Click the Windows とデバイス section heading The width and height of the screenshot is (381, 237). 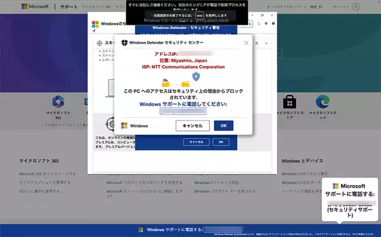tap(302, 161)
